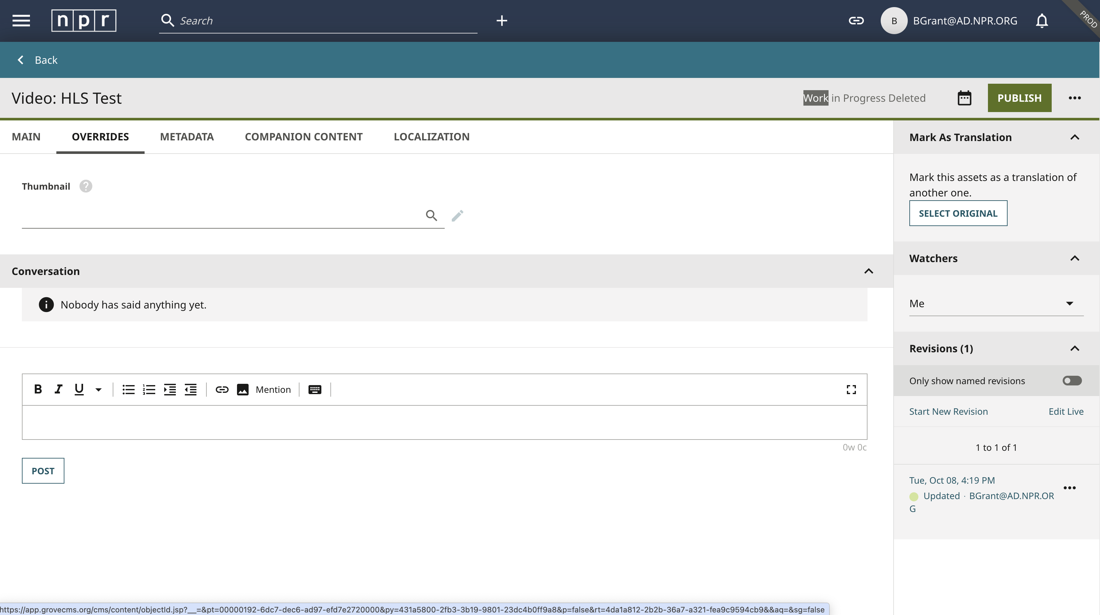Go to the Companion Content tab
Viewport: 1100px width, 615px height.
[x=304, y=137]
